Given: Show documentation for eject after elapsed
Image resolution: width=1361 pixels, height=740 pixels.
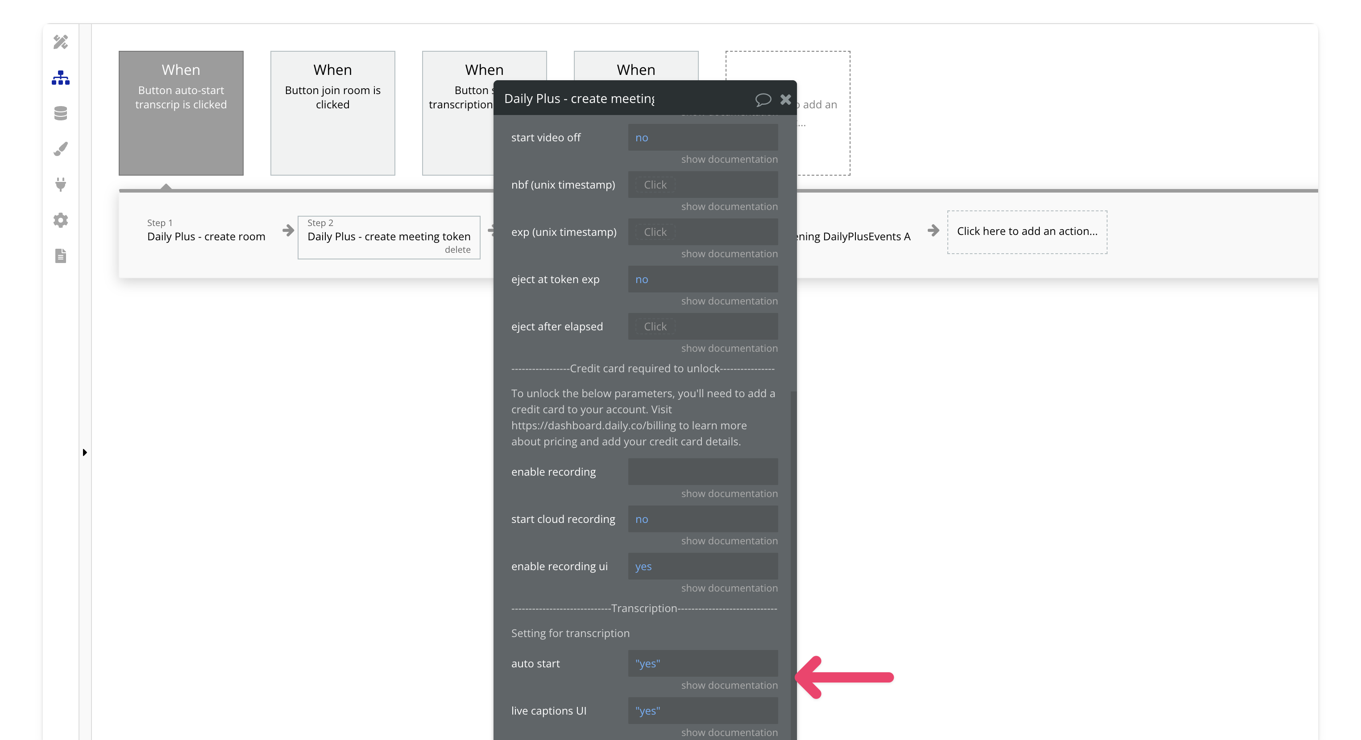Looking at the screenshot, I should [729, 348].
